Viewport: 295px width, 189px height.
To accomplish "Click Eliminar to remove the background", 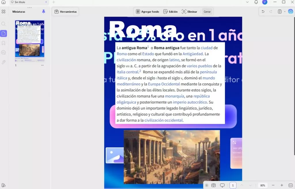I will pos(189,12).
